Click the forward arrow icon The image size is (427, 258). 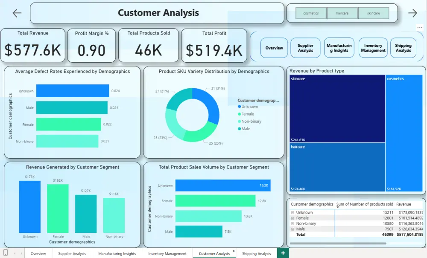coord(412,13)
